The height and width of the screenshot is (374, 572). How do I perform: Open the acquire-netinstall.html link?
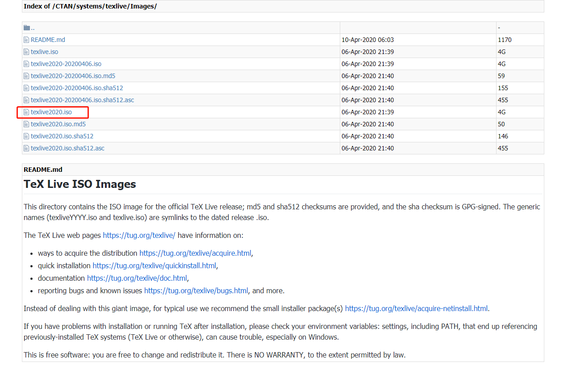[x=417, y=308]
